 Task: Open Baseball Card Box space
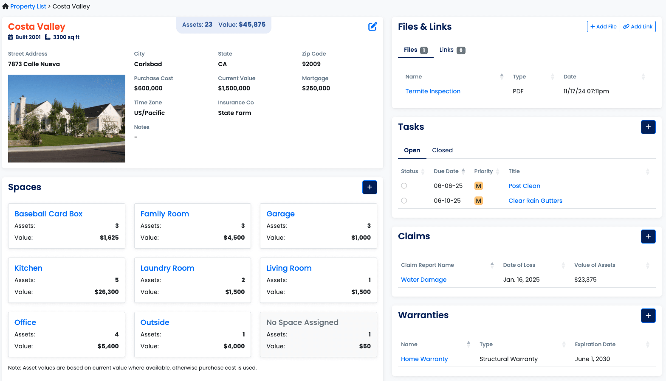(x=48, y=214)
